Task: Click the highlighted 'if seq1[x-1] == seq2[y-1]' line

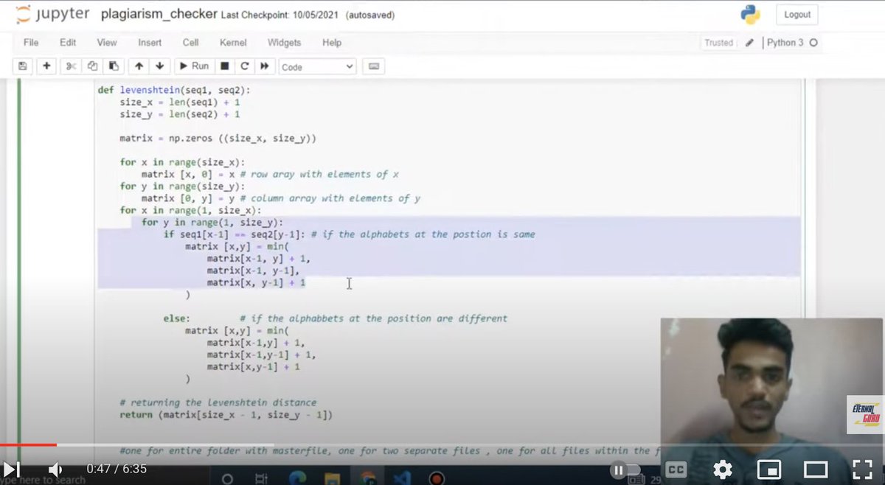Action: [x=349, y=234]
